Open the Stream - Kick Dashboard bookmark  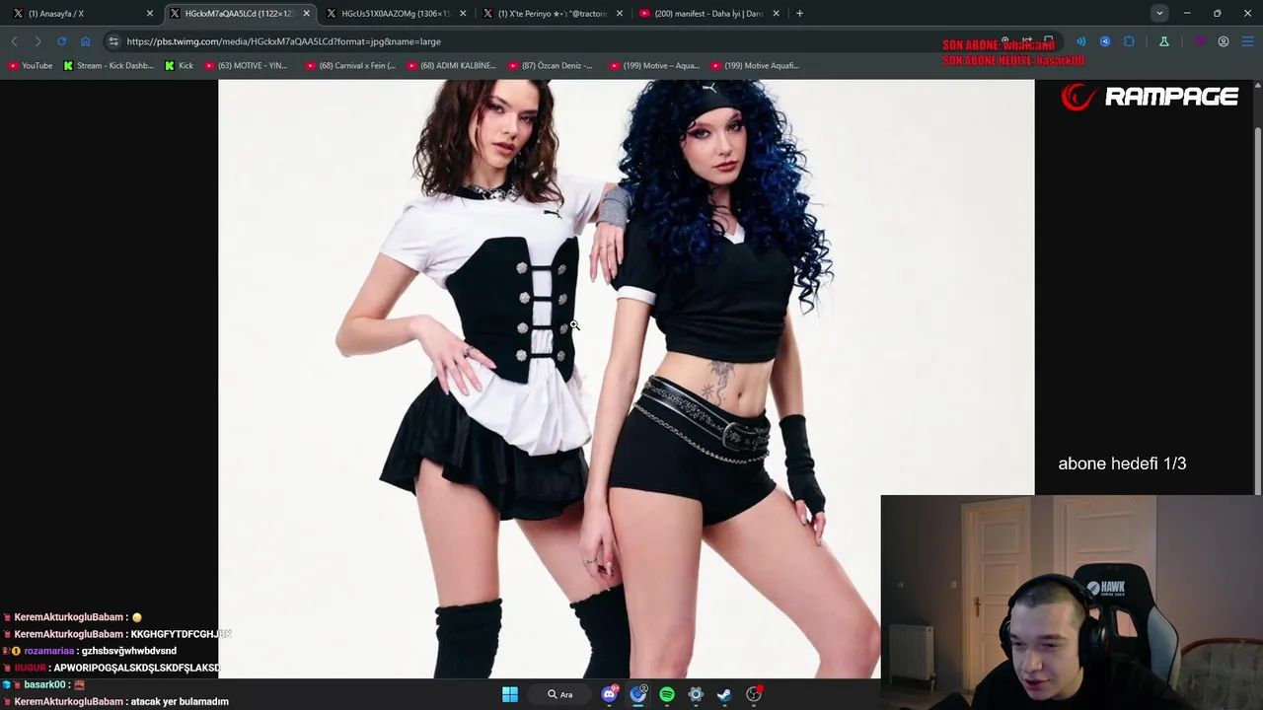pyautogui.click(x=109, y=65)
